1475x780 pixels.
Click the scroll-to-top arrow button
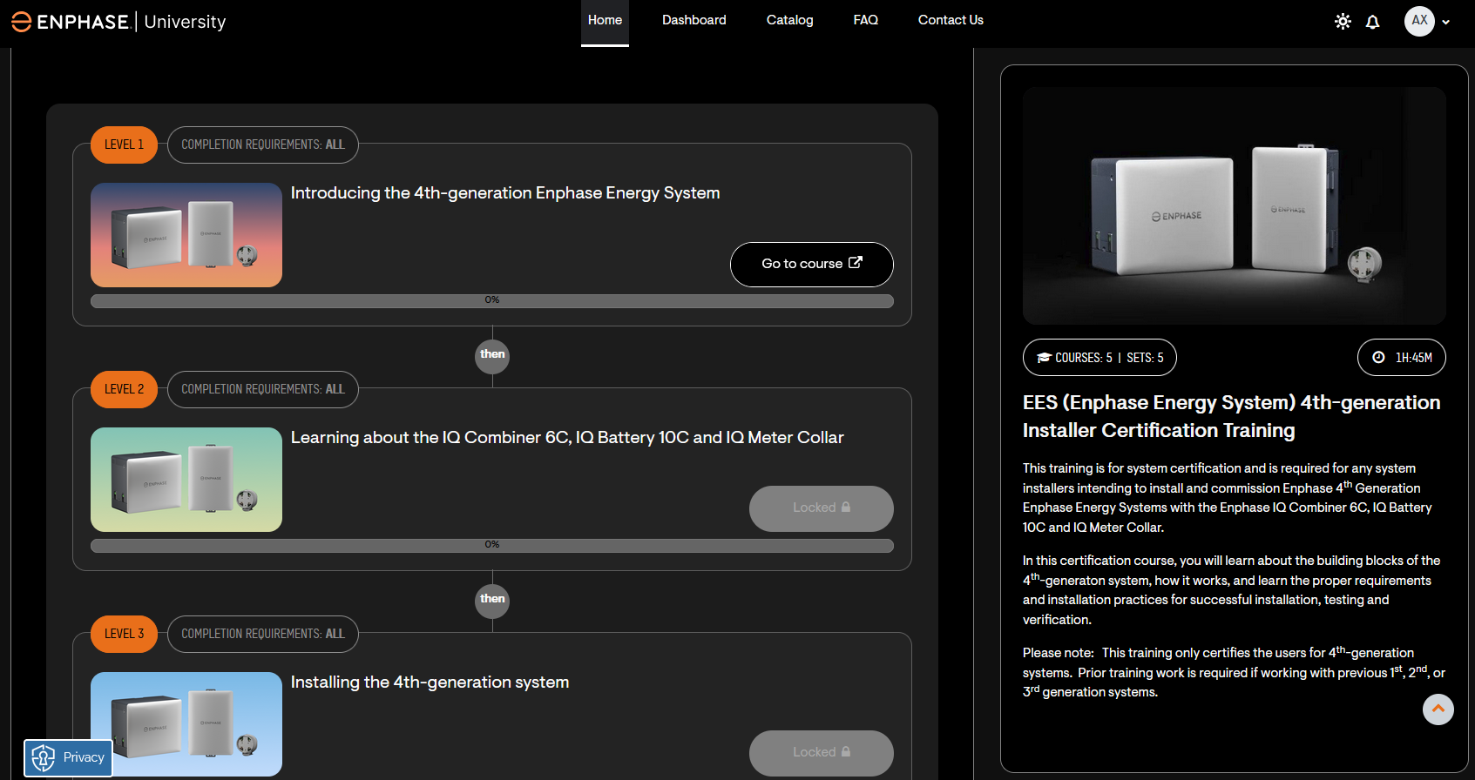1438,709
